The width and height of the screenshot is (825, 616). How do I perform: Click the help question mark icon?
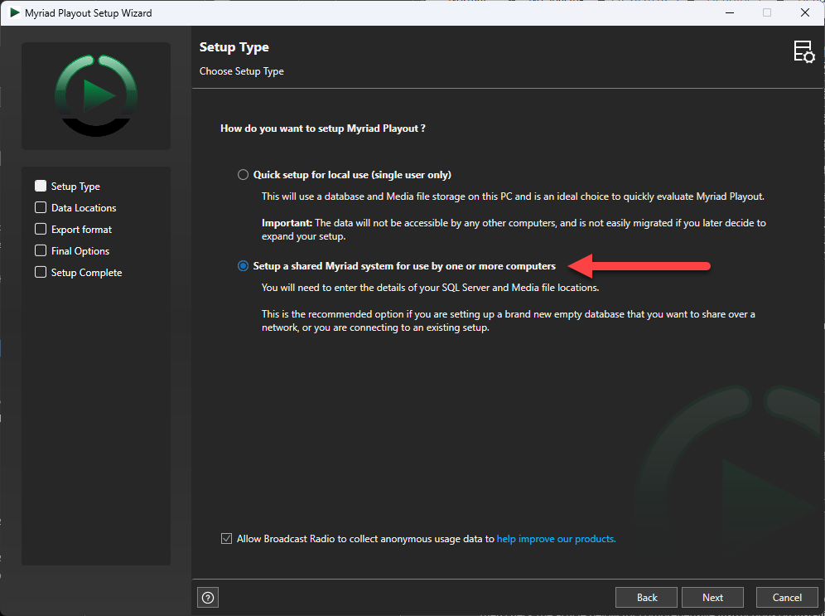coord(208,598)
